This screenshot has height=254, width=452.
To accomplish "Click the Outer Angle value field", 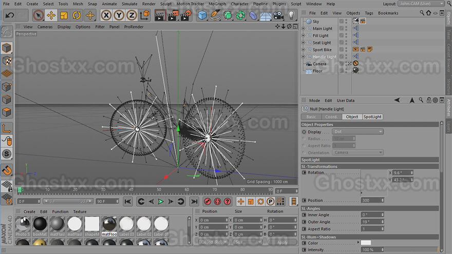I will (372, 222).
